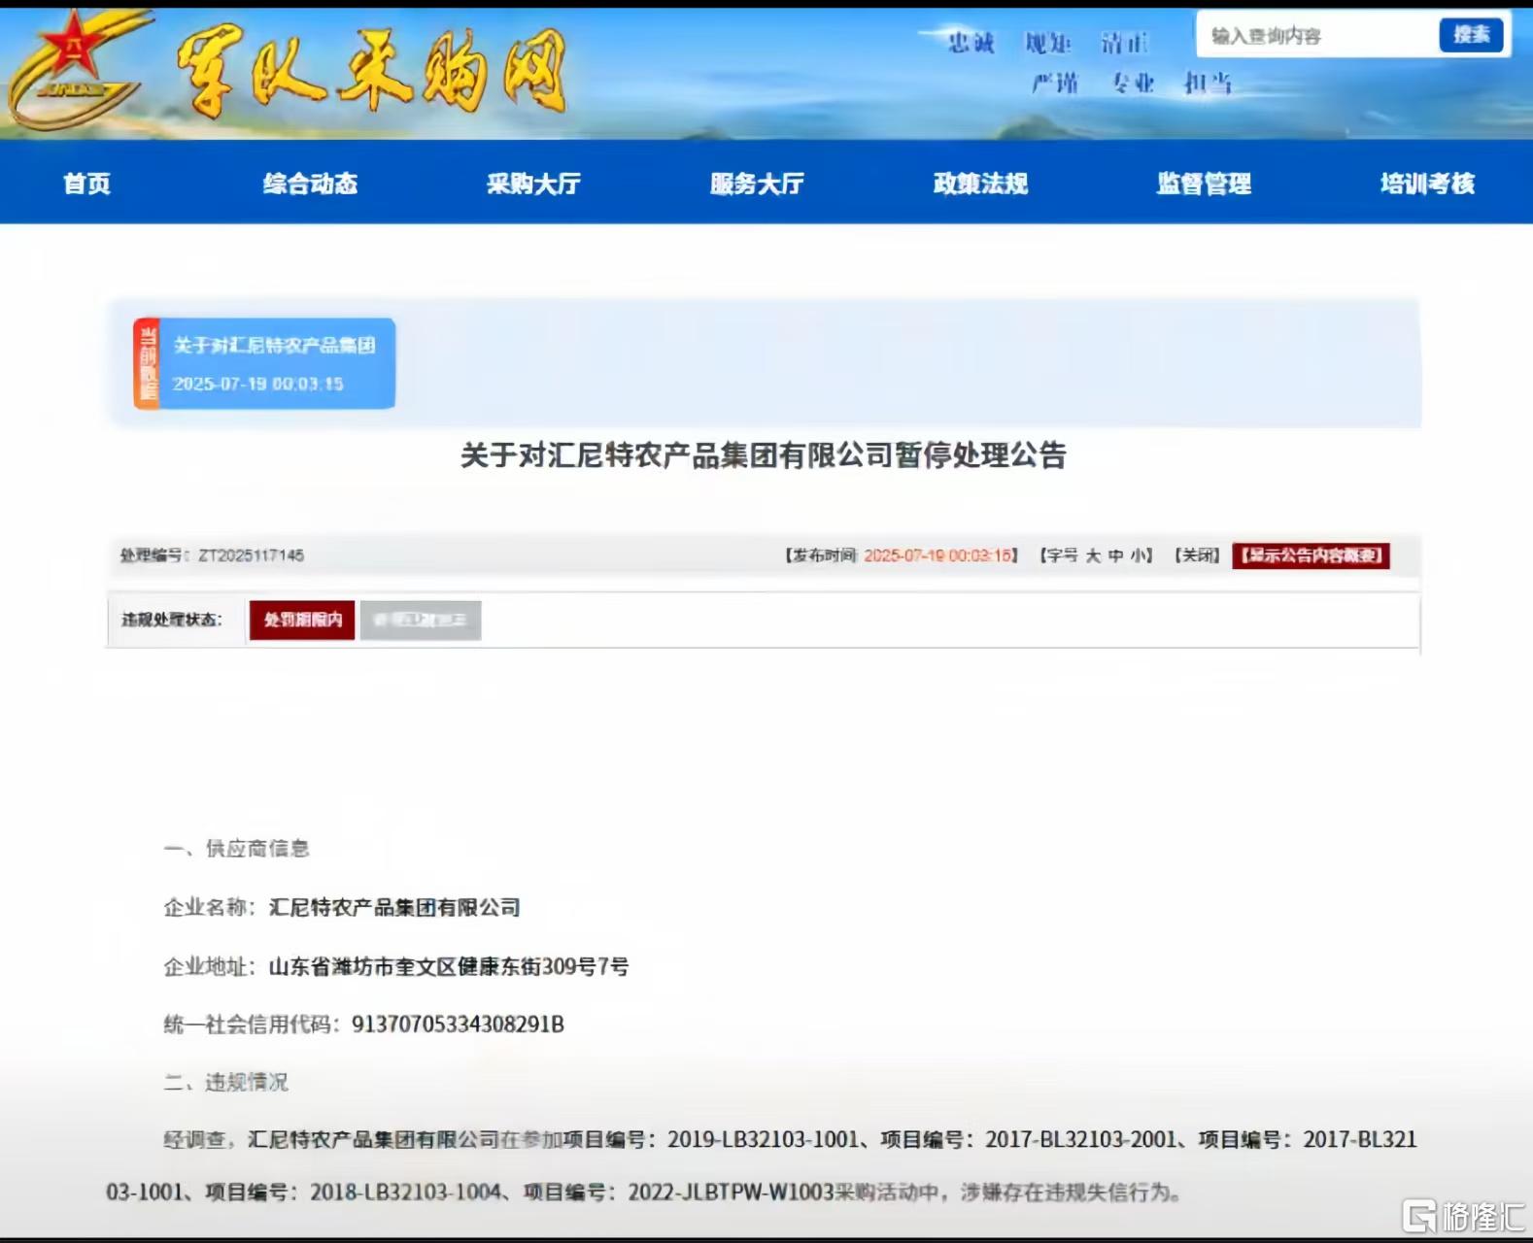Click the 搜索 search button
Viewport: 1533px width, 1243px height.
tap(1471, 35)
